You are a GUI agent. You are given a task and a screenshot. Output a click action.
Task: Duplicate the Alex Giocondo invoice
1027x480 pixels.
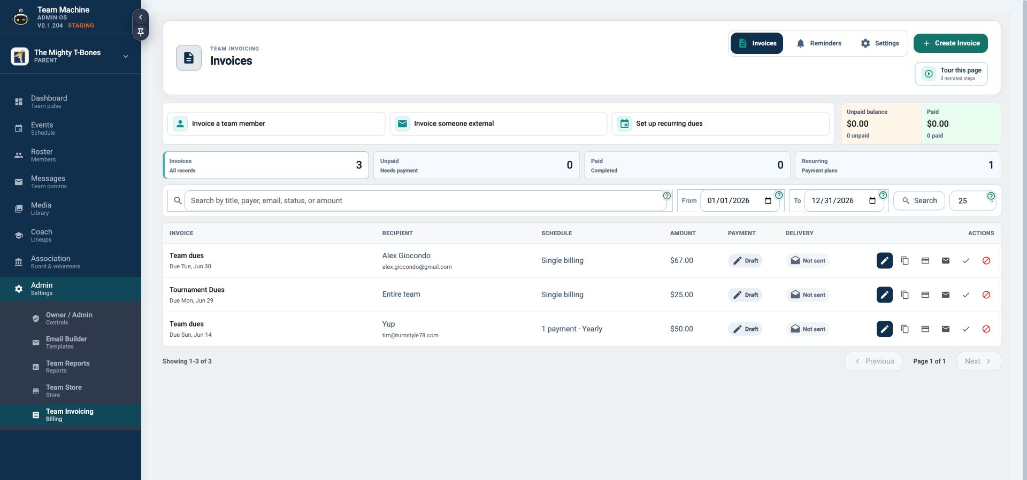[x=905, y=260]
